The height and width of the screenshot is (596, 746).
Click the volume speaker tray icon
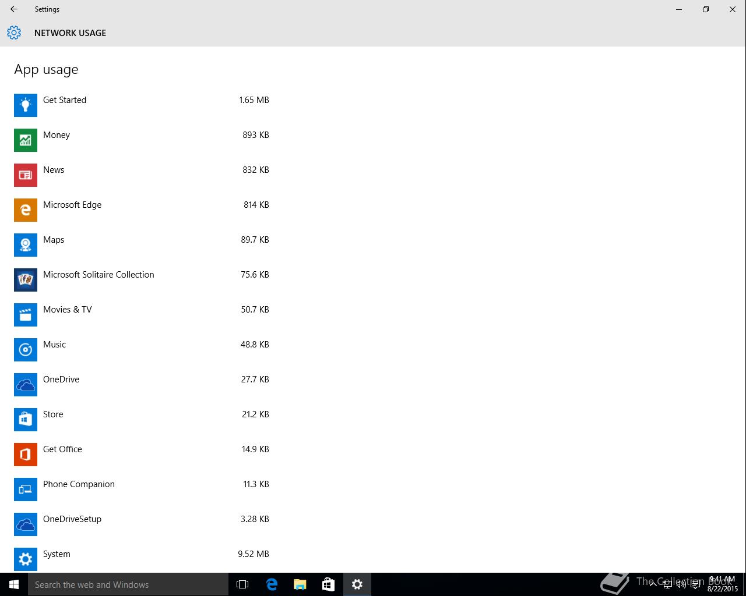pos(681,584)
